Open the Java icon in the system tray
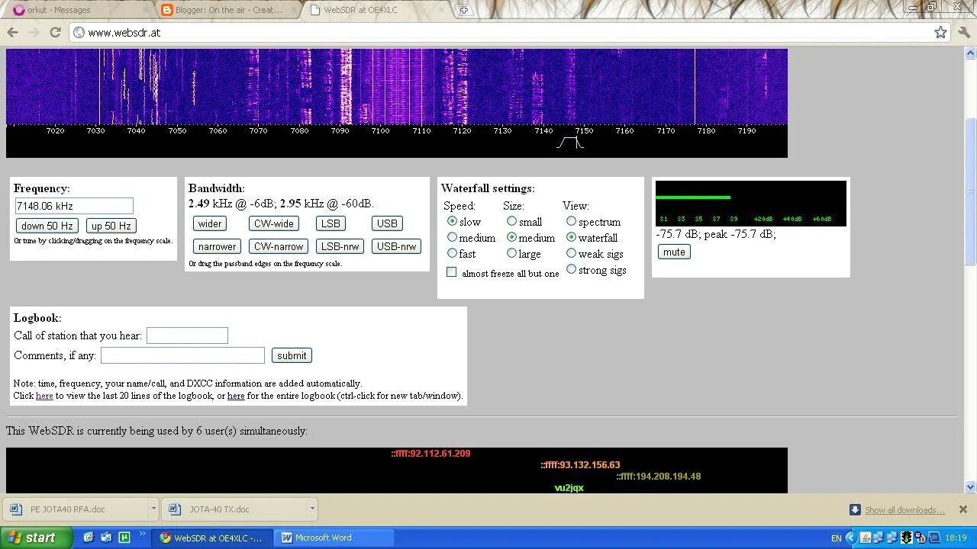Screen dimensions: 977x549 tap(865, 538)
